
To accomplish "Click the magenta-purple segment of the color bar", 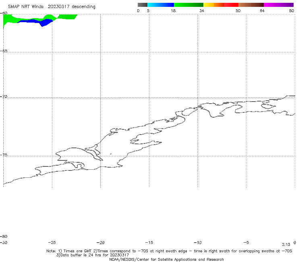I will [x=278, y=5].
